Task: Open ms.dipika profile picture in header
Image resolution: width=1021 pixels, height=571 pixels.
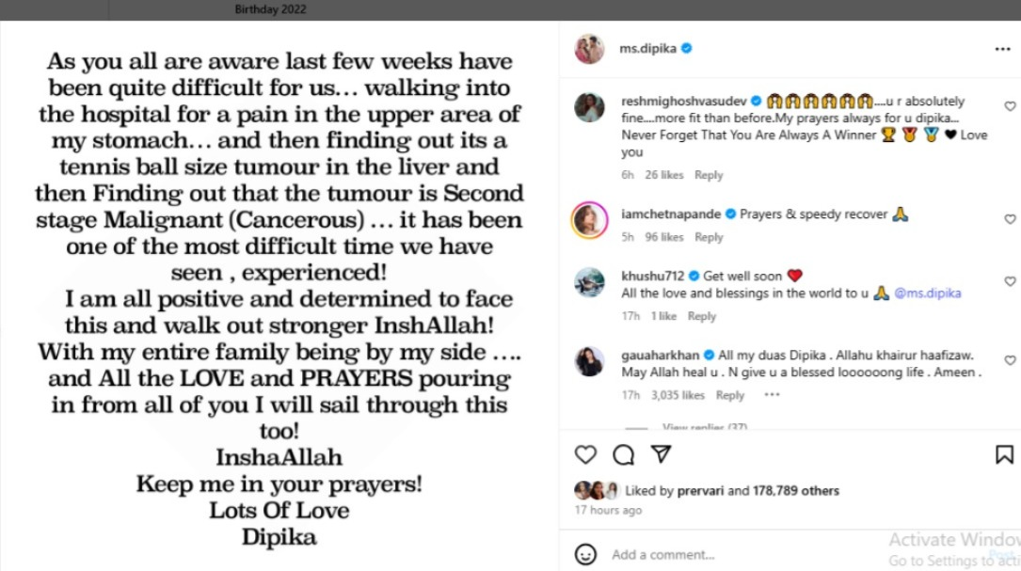Action: pos(589,49)
